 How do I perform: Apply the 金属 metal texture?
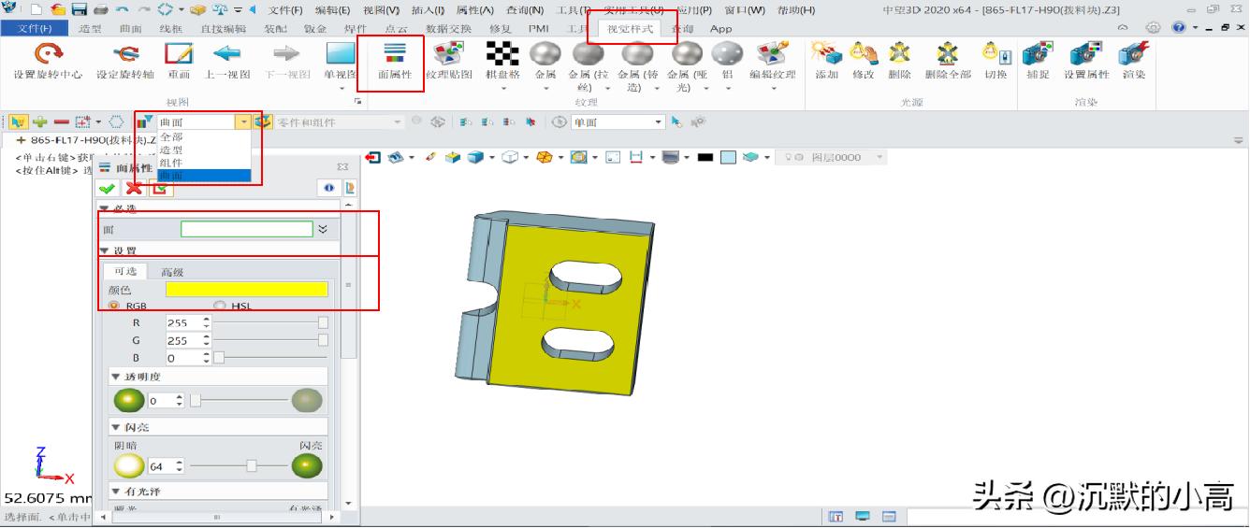[x=545, y=62]
